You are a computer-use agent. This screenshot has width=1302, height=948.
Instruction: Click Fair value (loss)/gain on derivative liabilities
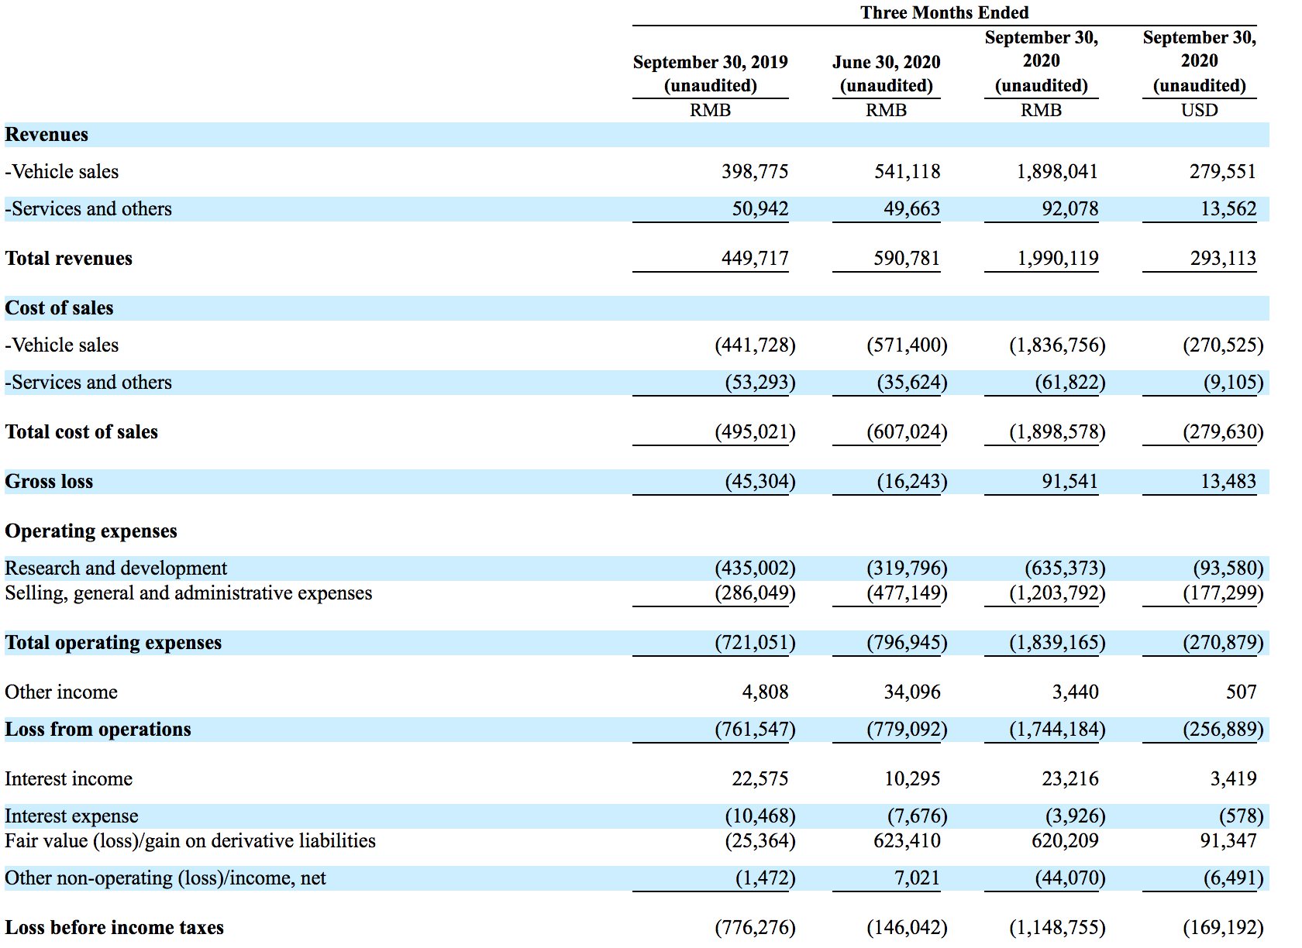tap(190, 840)
